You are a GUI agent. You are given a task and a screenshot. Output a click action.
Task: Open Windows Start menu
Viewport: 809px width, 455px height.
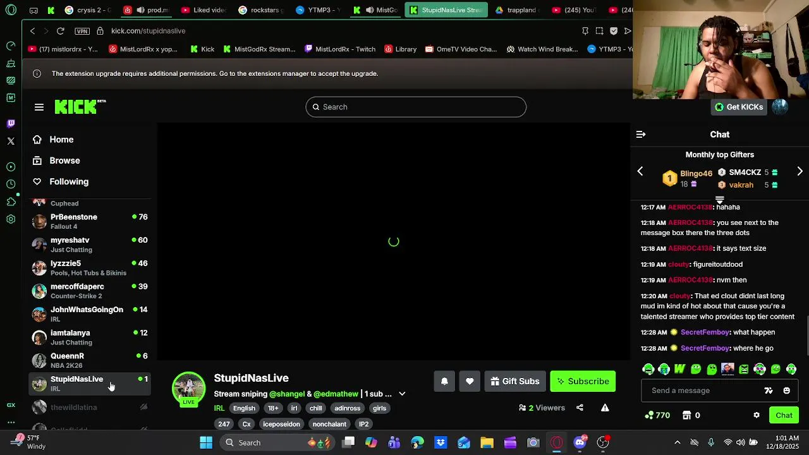pos(206,442)
